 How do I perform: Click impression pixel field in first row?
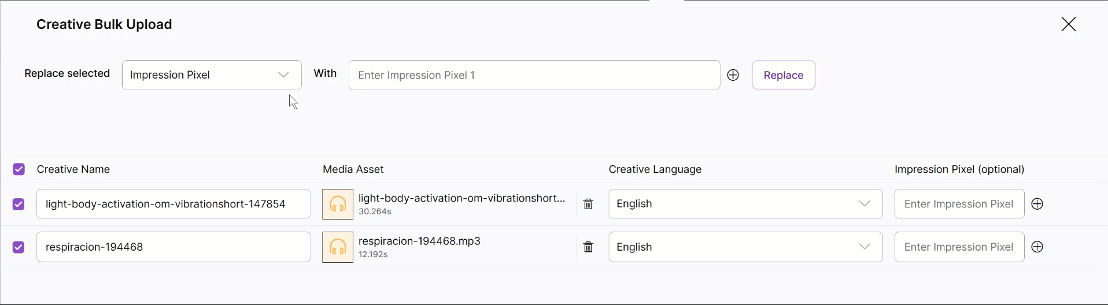[959, 204]
